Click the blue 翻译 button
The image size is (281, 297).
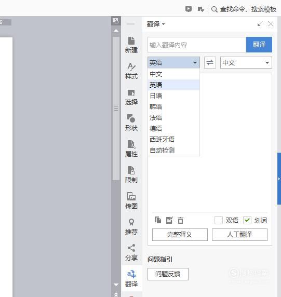(259, 45)
